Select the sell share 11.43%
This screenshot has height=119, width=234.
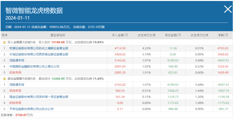98,79
